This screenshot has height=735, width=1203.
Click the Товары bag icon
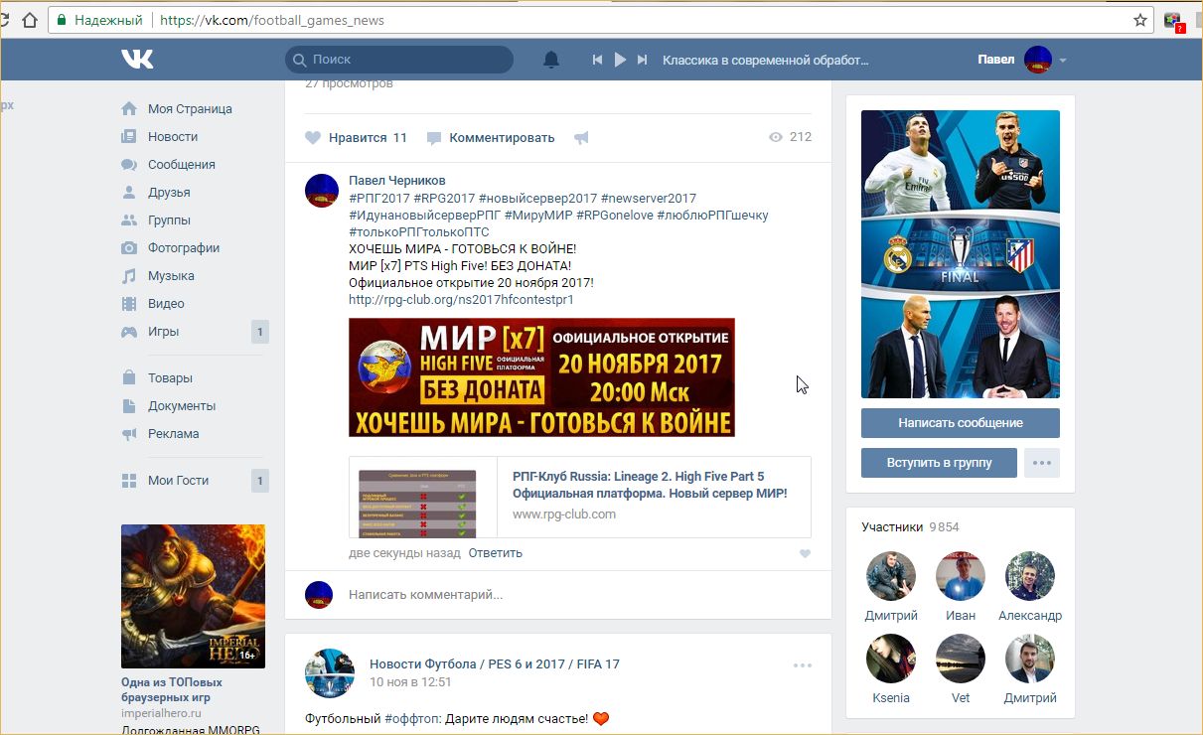coord(129,377)
